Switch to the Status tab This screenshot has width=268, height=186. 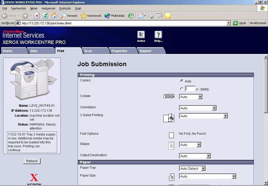pyautogui.click(x=14, y=51)
